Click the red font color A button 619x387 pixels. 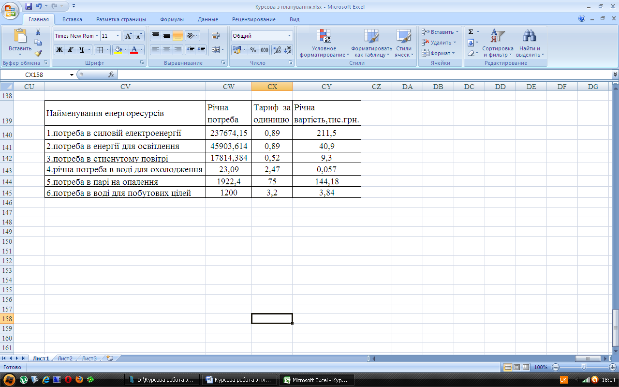(x=134, y=50)
